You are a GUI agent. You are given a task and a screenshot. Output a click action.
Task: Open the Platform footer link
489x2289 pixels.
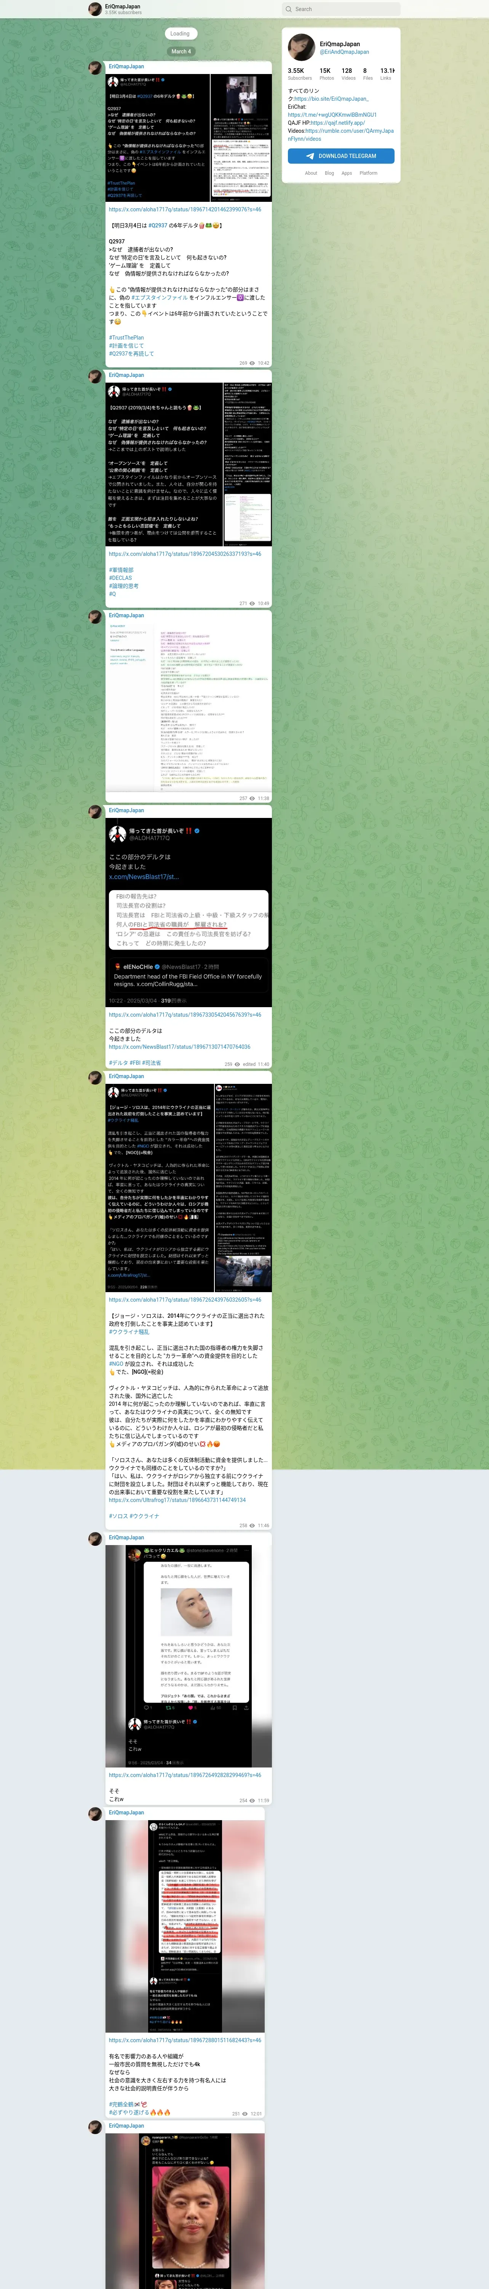pos(368,173)
